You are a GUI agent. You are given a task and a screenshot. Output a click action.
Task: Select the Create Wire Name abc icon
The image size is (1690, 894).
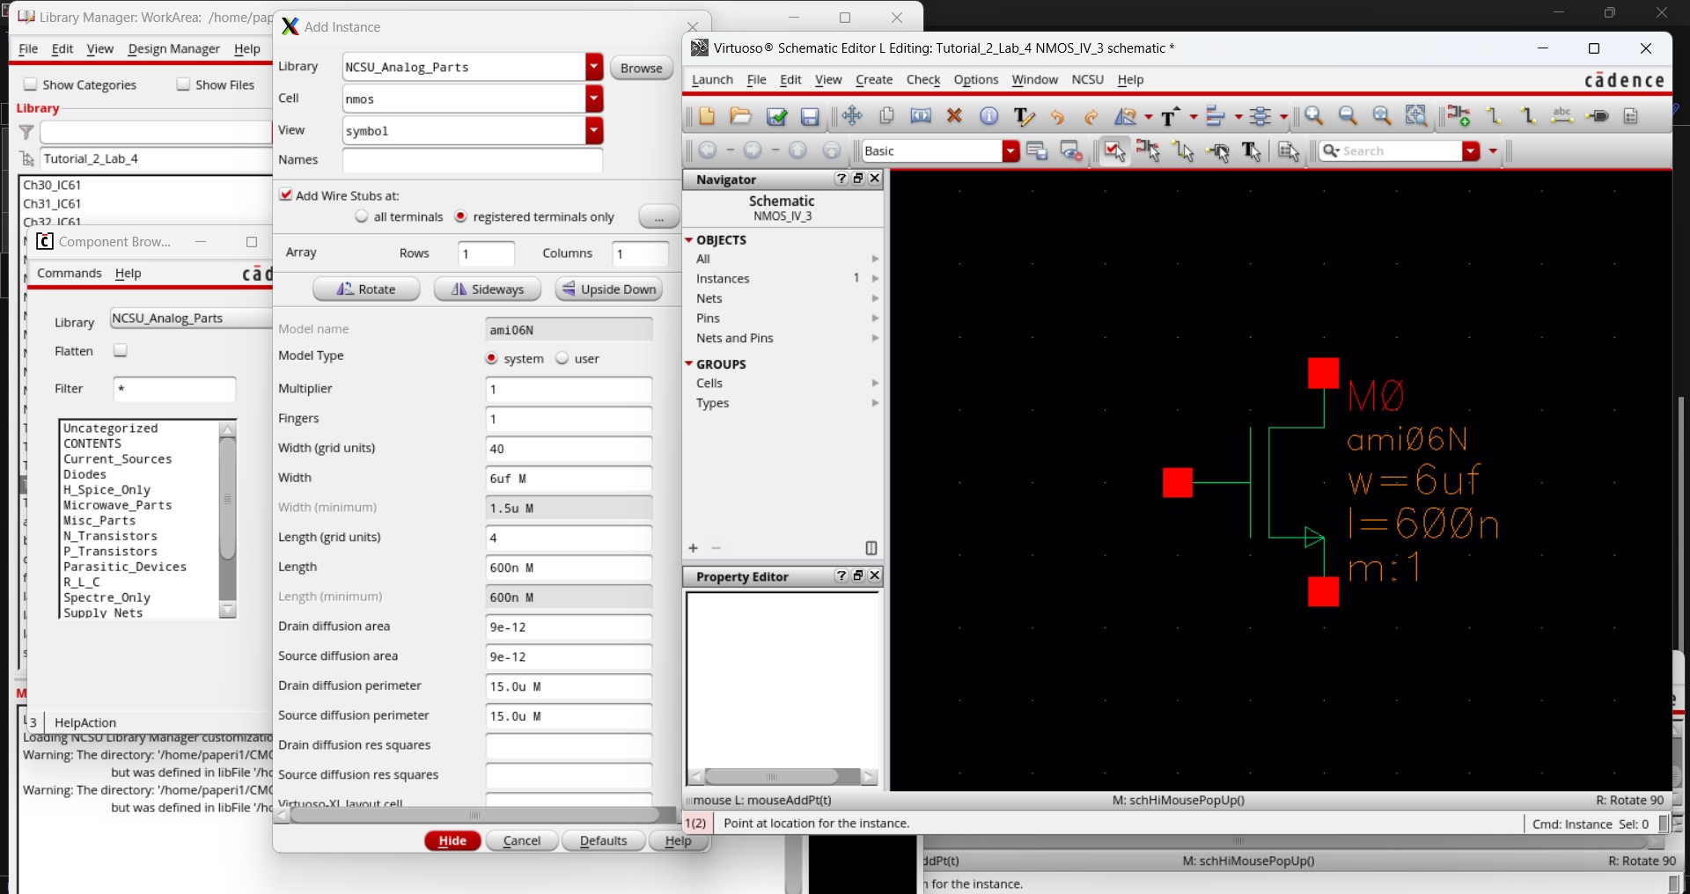1562,116
